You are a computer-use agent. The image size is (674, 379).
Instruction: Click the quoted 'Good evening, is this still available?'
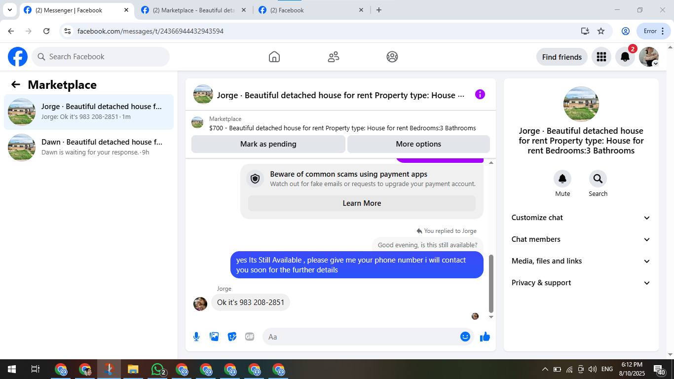pos(427,245)
